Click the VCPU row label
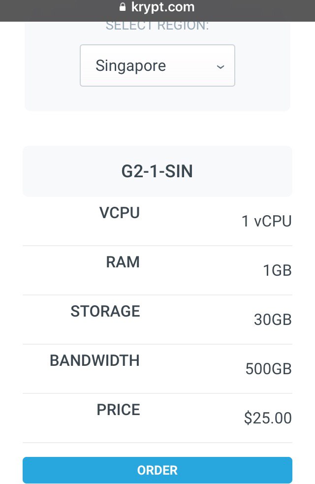This screenshot has height=484, width=315. 120,213
